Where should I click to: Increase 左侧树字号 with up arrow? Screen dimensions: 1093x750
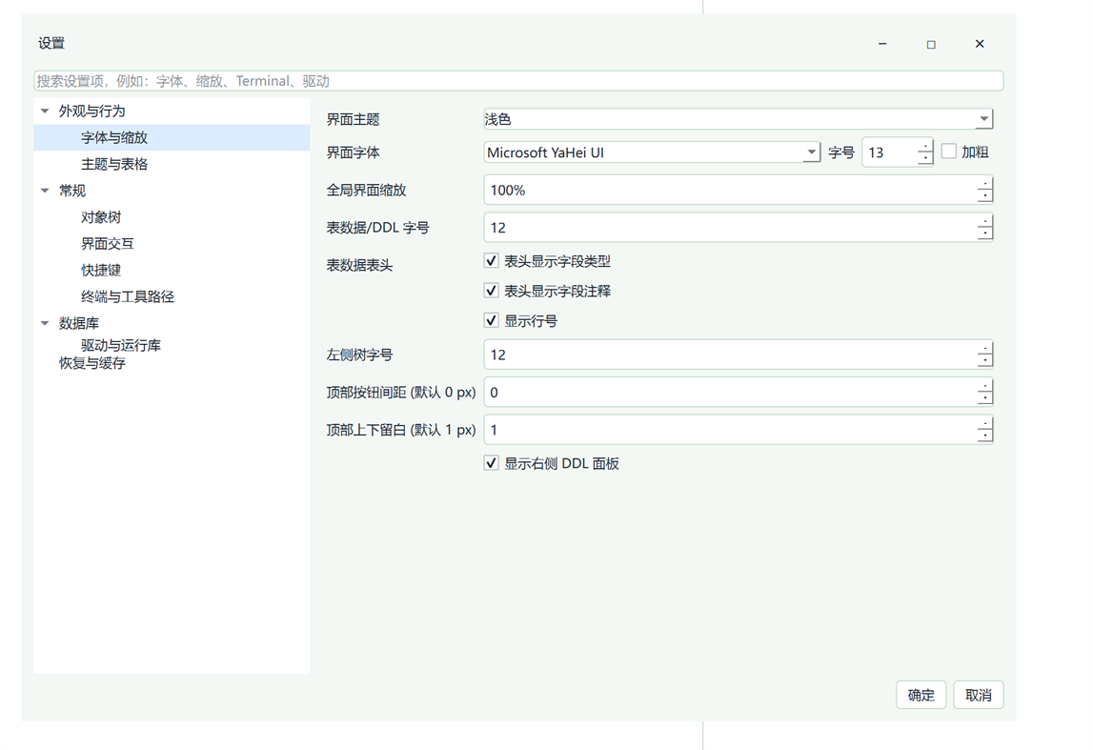click(985, 348)
